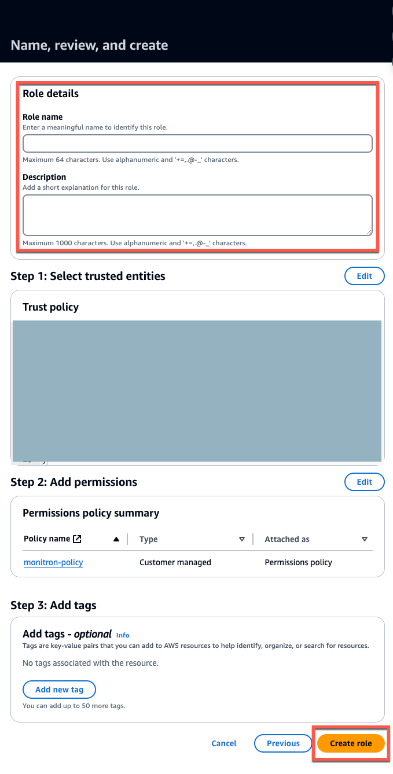Edit the trusted entities in Step 1
Viewport: 393px width, 774px height.
click(364, 276)
